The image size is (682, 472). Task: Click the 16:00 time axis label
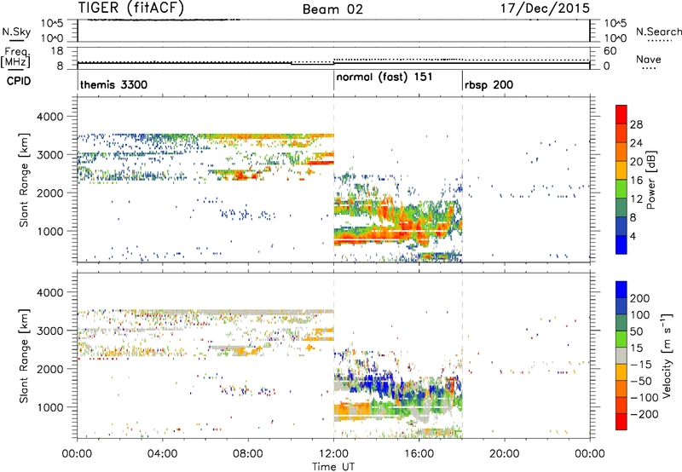419,454
